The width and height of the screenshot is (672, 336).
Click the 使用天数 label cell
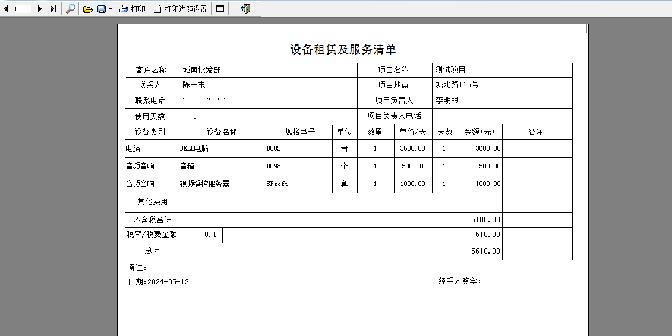coord(152,116)
